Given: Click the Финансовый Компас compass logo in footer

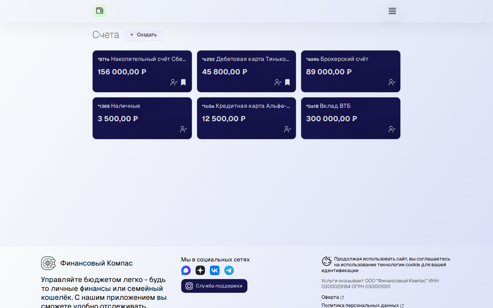Looking at the screenshot, I should tap(48, 263).
